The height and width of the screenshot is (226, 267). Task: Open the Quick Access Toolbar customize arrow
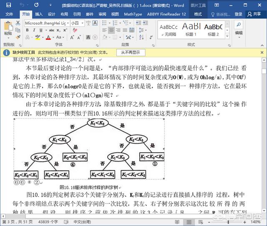click(x=50, y=5)
